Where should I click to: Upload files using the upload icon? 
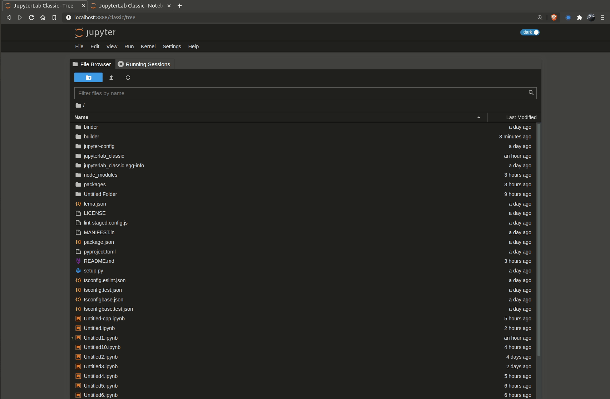point(111,77)
